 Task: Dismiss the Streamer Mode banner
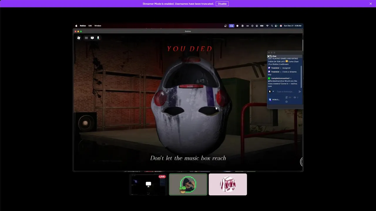(371, 4)
